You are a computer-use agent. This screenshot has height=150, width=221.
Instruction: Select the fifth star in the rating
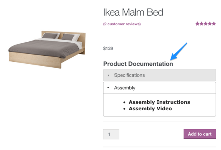[x=214, y=24]
